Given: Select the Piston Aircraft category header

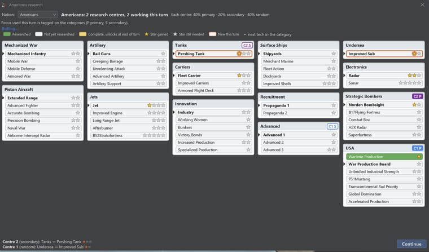Looking at the screenshot, I should coord(43,90).
